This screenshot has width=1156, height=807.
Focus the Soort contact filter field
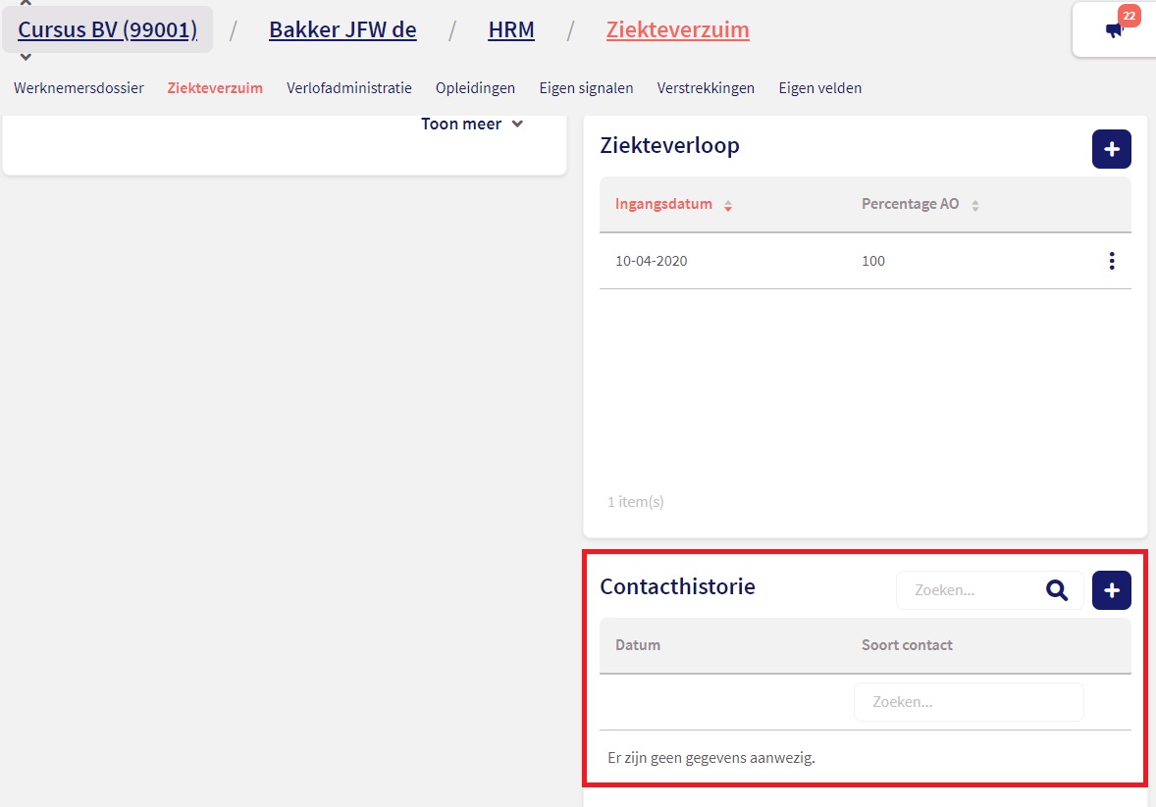point(968,702)
